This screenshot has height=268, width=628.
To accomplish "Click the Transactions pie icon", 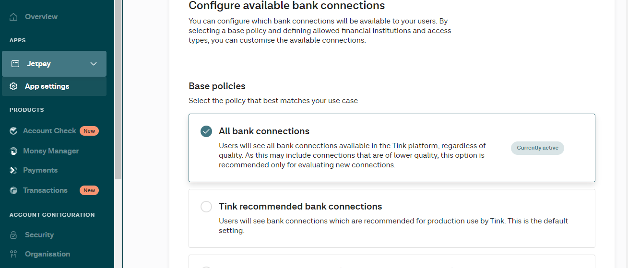I will pos(14,190).
